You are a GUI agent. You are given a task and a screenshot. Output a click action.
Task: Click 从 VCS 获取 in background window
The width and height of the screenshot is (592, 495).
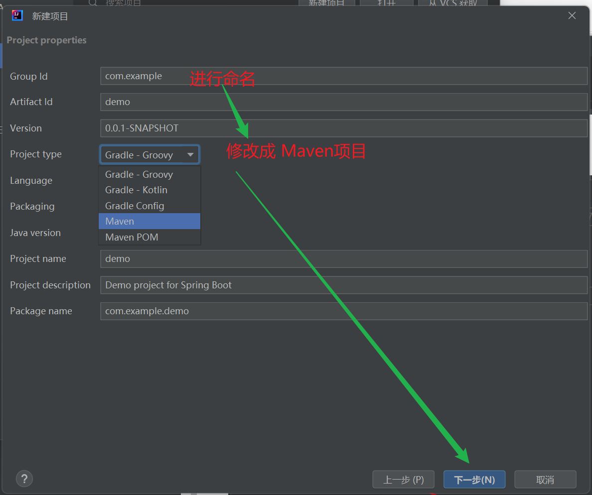point(453,2)
